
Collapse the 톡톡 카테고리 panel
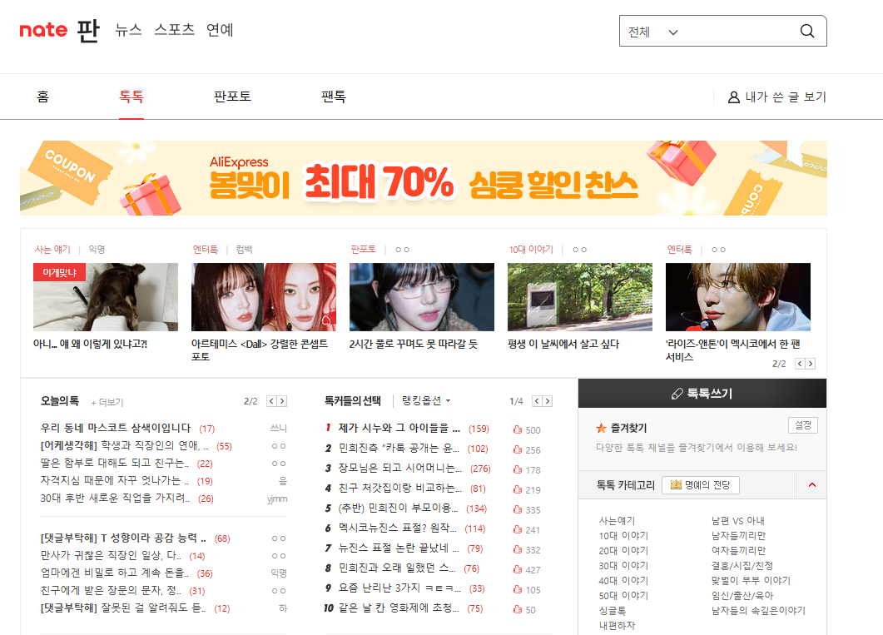812,484
